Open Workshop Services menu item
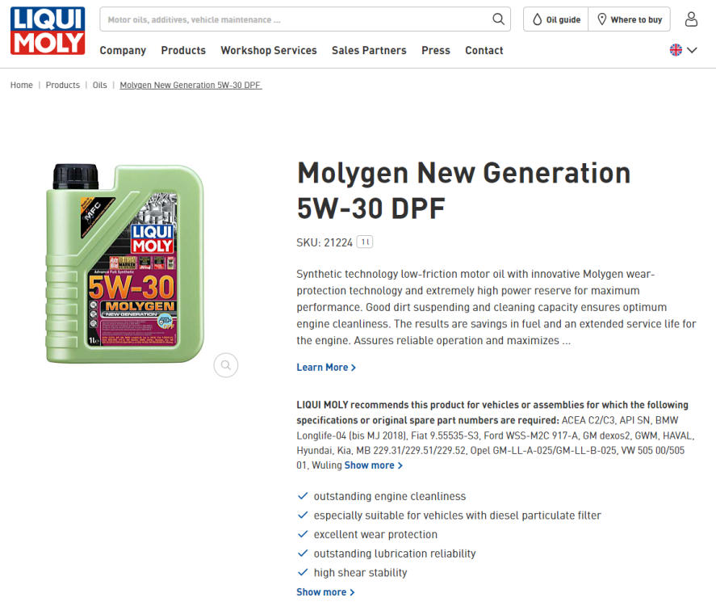Screen dimensions: 716x606 269,50
